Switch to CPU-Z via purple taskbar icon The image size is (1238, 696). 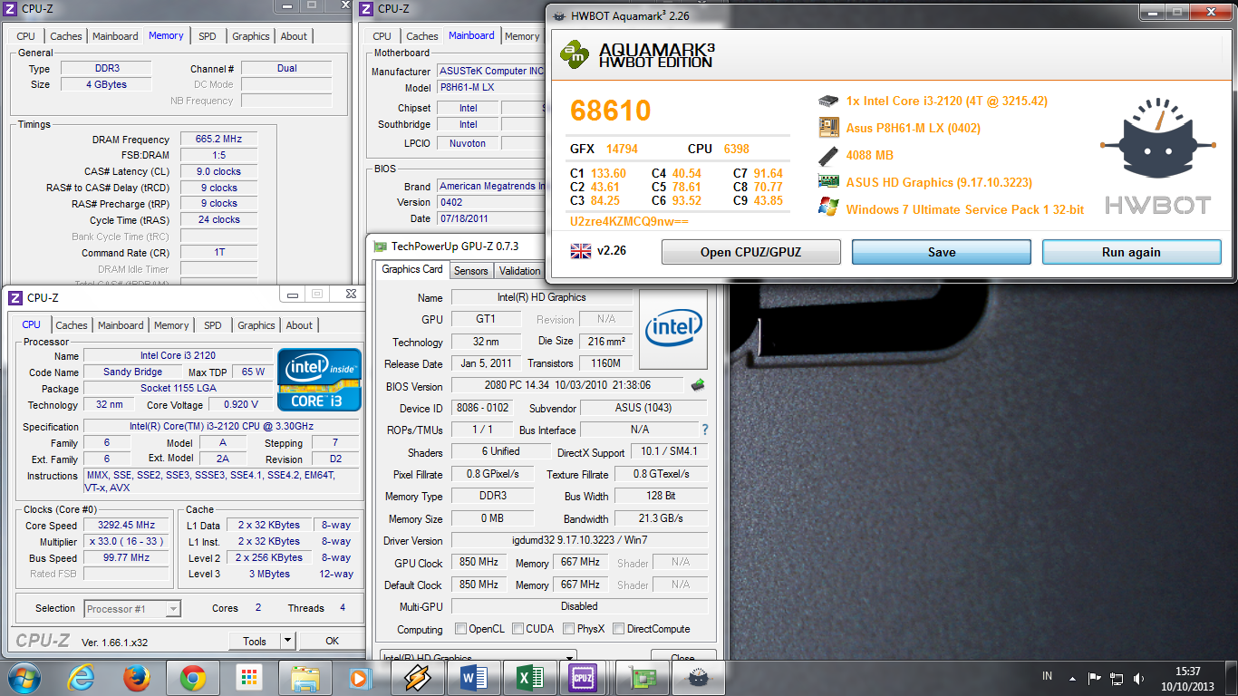click(x=583, y=677)
